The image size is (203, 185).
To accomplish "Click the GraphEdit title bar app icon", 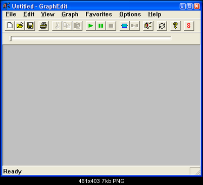I will pos(7,7).
